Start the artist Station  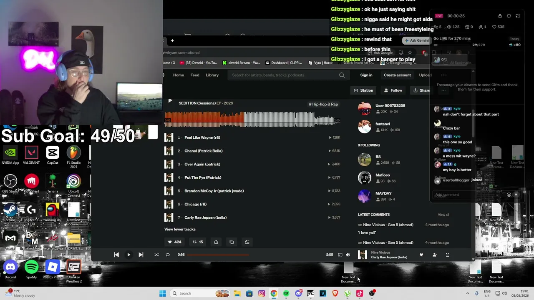coord(363,90)
